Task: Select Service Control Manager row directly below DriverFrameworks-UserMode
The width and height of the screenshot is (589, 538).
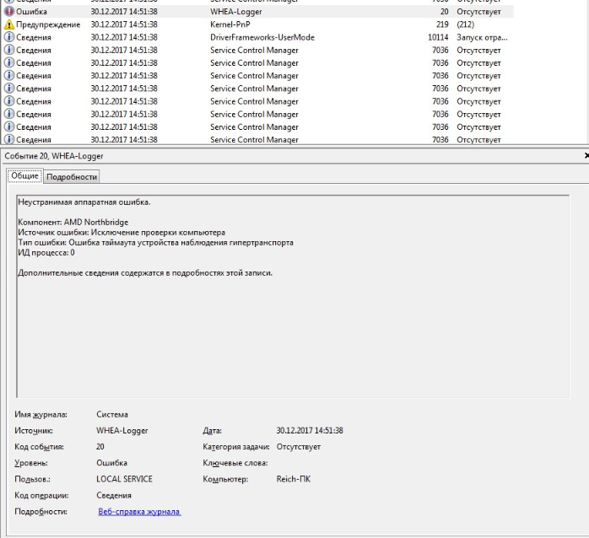Action: (253, 51)
